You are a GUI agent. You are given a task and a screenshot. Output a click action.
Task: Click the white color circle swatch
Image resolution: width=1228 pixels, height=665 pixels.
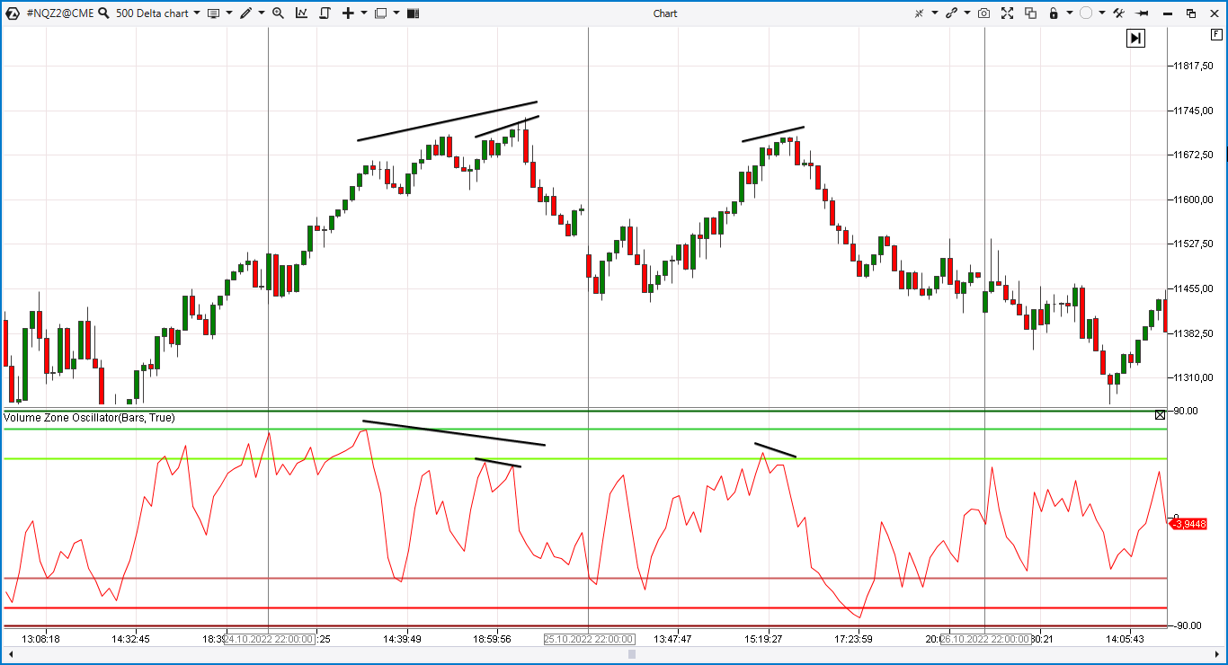(x=1086, y=13)
